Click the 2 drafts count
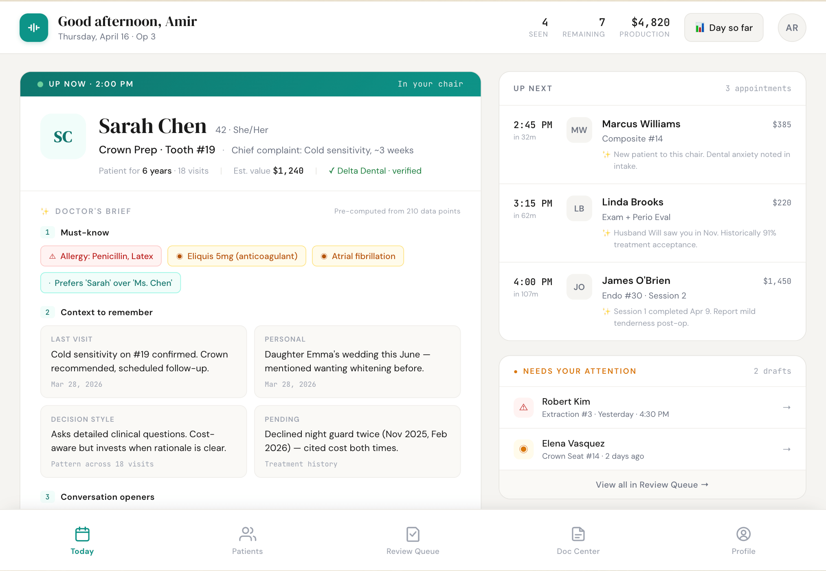Screen dimensions: 826x571 [772, 371]
